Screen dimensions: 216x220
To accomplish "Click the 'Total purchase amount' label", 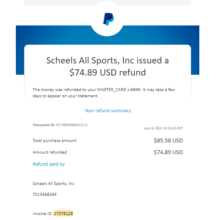I will 55,140.
